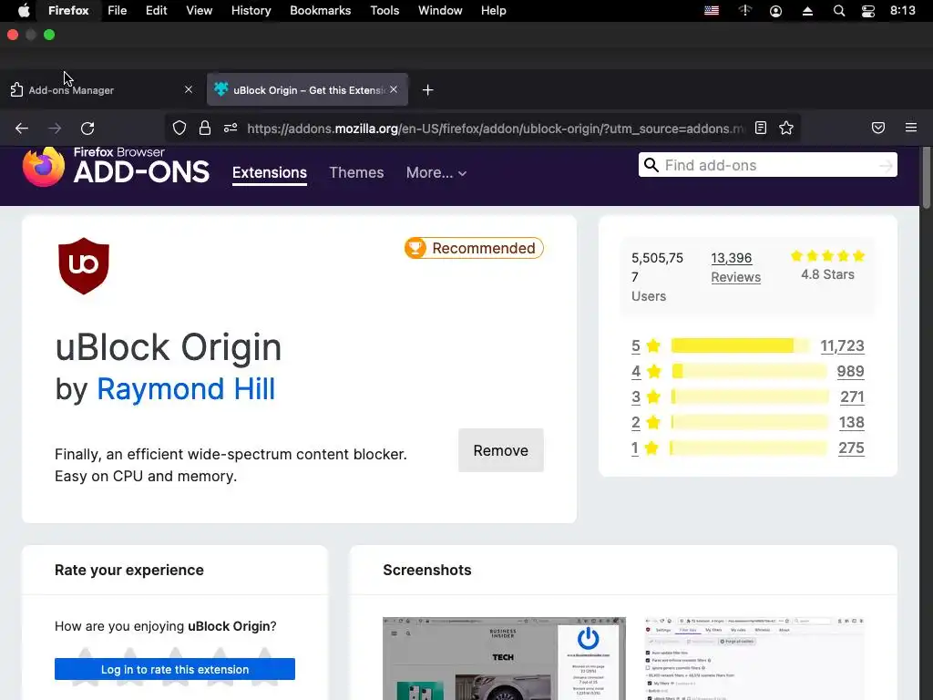Screen dimensions: 933x700
Task: Save page to Pocket
Action: point(878,128)
